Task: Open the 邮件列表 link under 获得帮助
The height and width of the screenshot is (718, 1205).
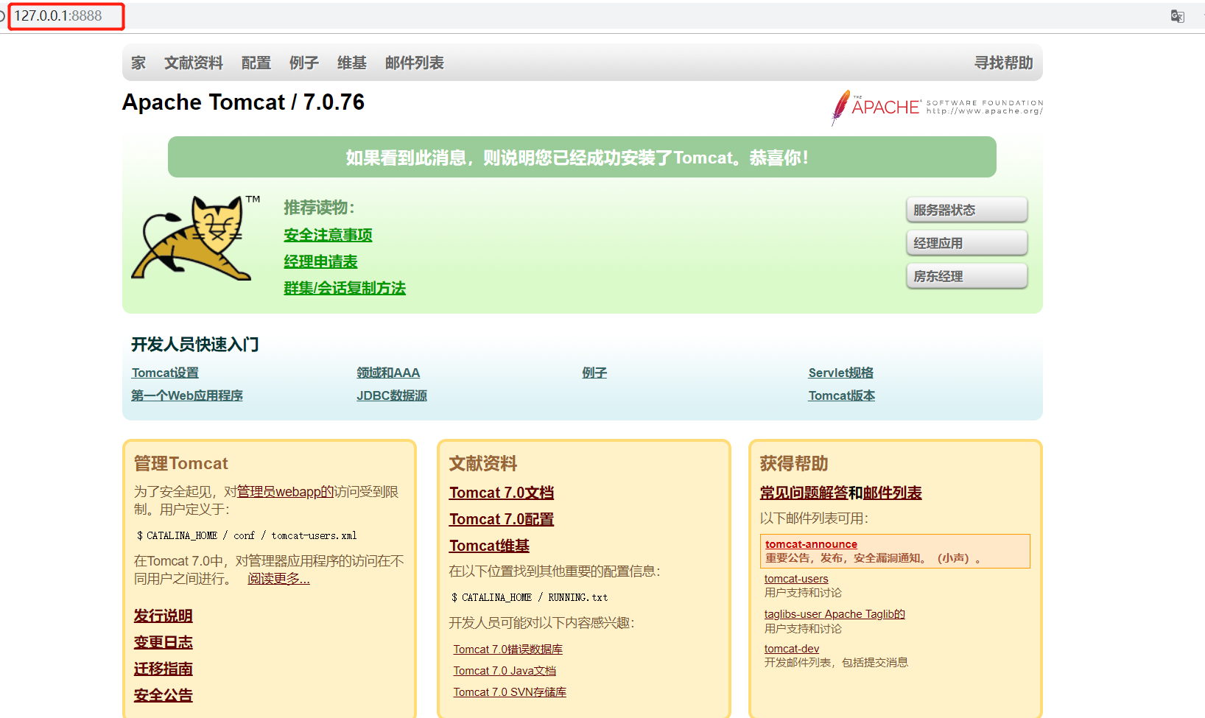Action: [x=893, y=493]
